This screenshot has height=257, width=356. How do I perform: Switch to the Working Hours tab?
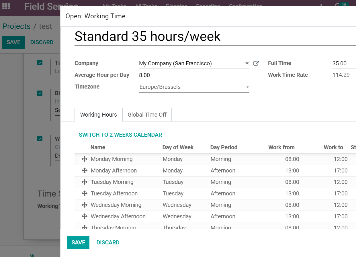[98, 115]
